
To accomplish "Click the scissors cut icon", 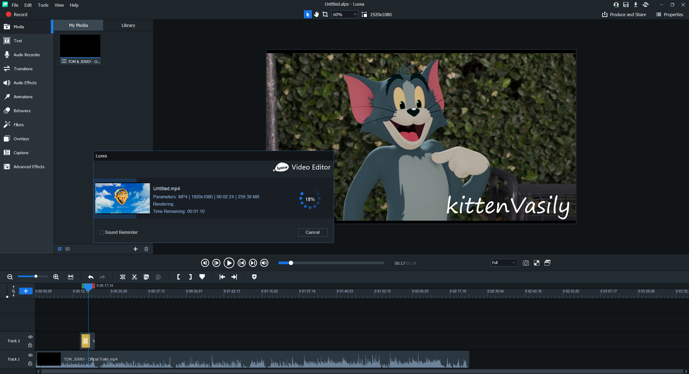I will [134, 277].
